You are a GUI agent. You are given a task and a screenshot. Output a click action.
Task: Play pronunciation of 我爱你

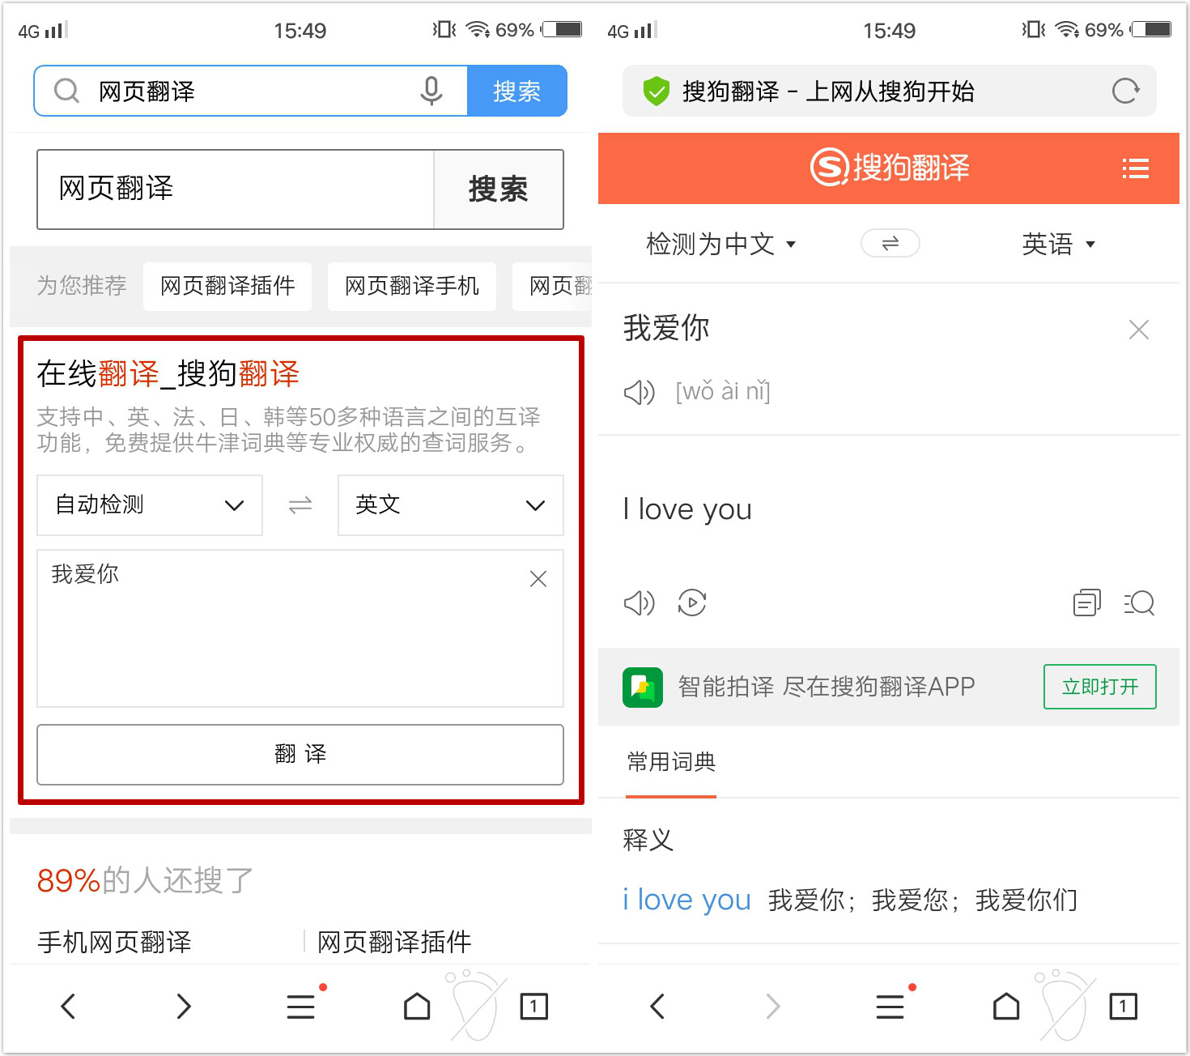point(639,392)
